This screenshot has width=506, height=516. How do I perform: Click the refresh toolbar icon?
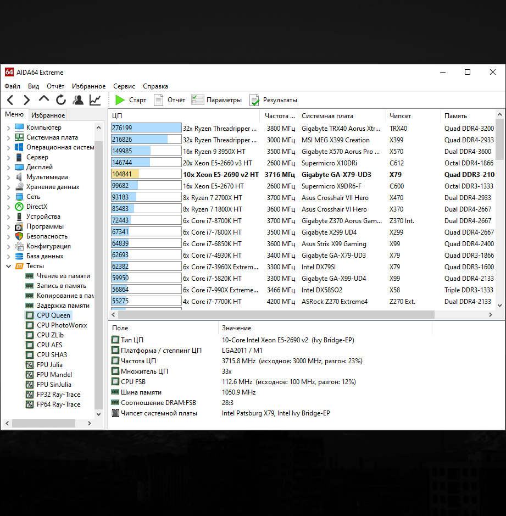[61, 99]
